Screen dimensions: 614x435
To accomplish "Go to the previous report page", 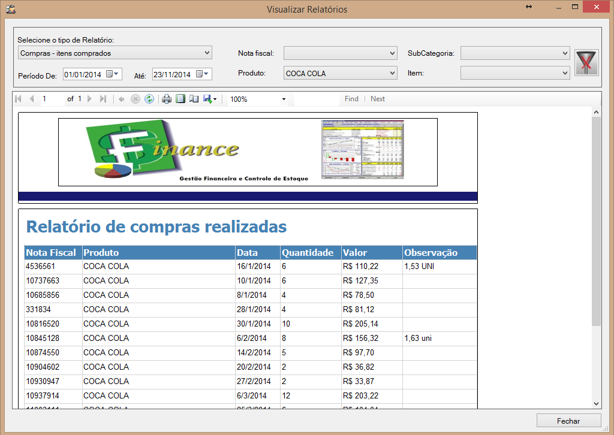I will [x=32, y=99].
